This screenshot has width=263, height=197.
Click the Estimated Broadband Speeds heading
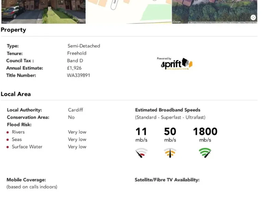click(x=168, y=110)
